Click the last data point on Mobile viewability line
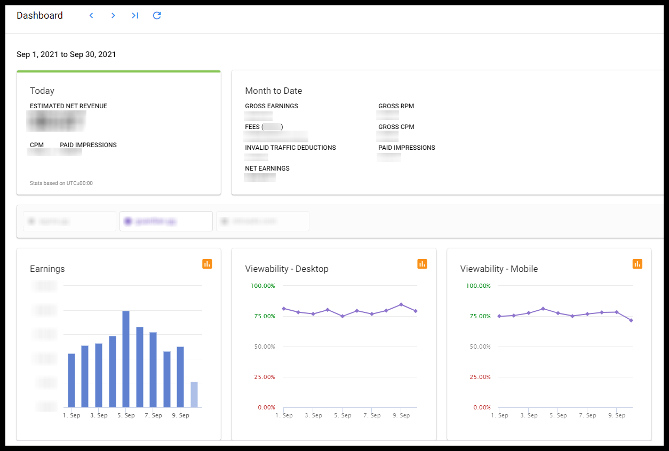Screen dimensions: 669x451 tap(630, 320)
